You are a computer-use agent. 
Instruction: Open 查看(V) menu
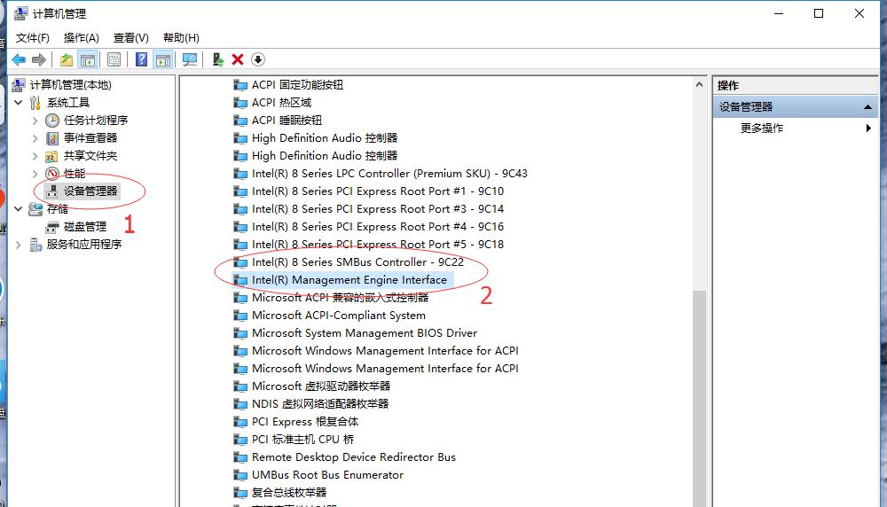pyautogui.click(x=130, y=38)
